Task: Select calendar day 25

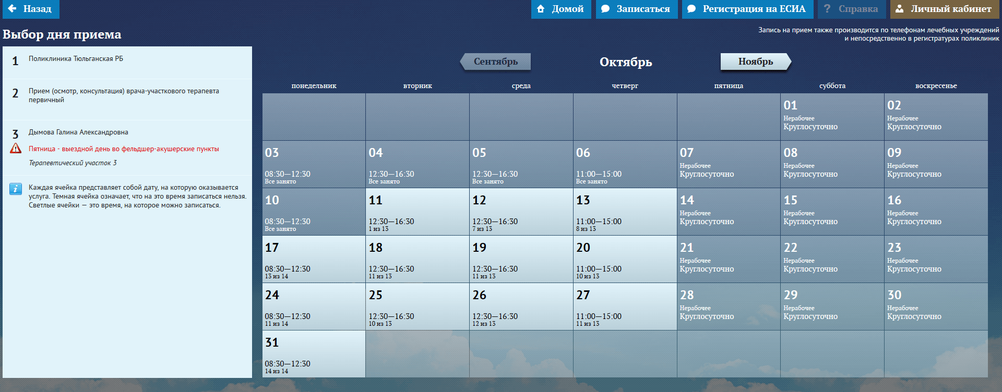Action: pos(417,307)
